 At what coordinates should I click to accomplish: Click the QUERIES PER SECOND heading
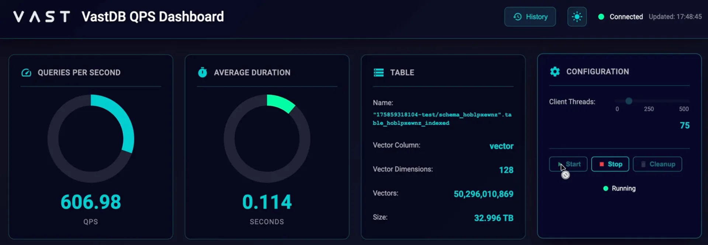(79, 73)
